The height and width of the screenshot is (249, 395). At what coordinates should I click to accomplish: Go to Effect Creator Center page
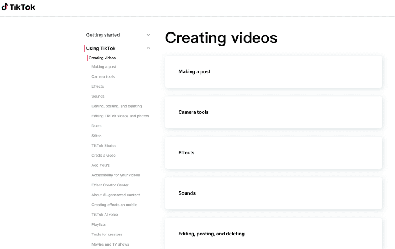(x=110, y=185)
